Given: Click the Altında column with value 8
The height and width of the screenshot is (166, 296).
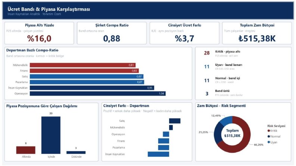Looking at the screenshot, I should coord(26,150).
